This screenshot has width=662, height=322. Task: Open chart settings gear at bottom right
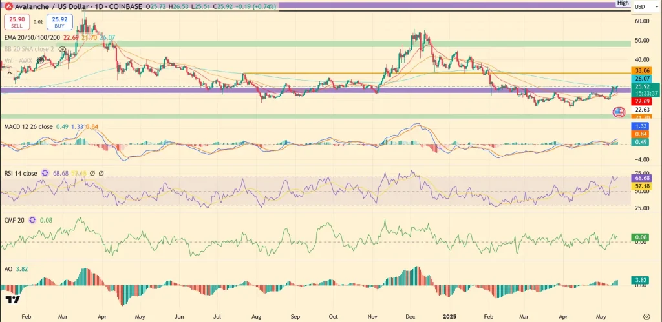[646, 316]
